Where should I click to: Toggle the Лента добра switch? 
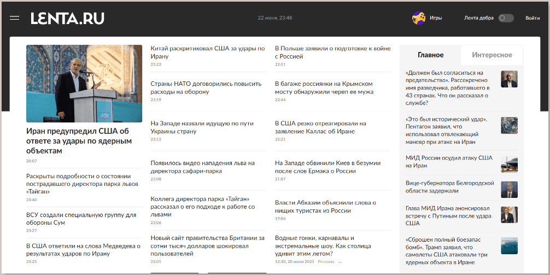(506, 18)
